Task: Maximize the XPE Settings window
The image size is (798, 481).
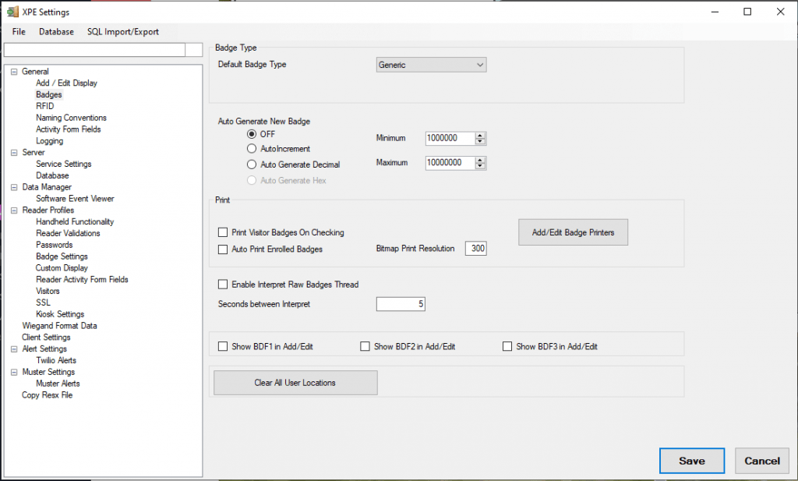Action: click(747, 12)
